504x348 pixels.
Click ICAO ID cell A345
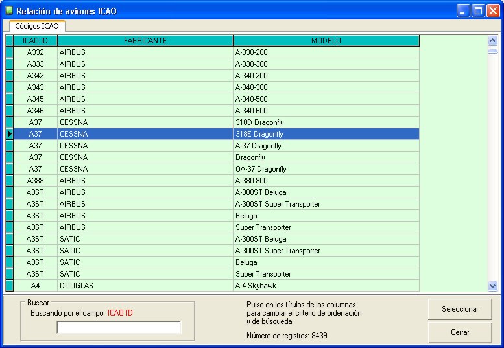pos(36,99)
